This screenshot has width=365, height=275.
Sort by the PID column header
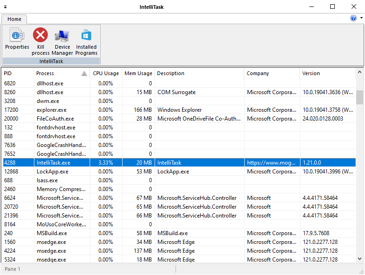[x=18, y=73]
